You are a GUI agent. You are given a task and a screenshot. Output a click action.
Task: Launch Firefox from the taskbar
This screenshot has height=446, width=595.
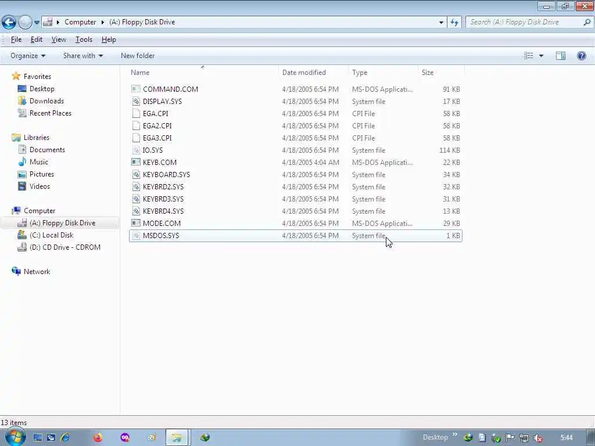coord(98,437)
